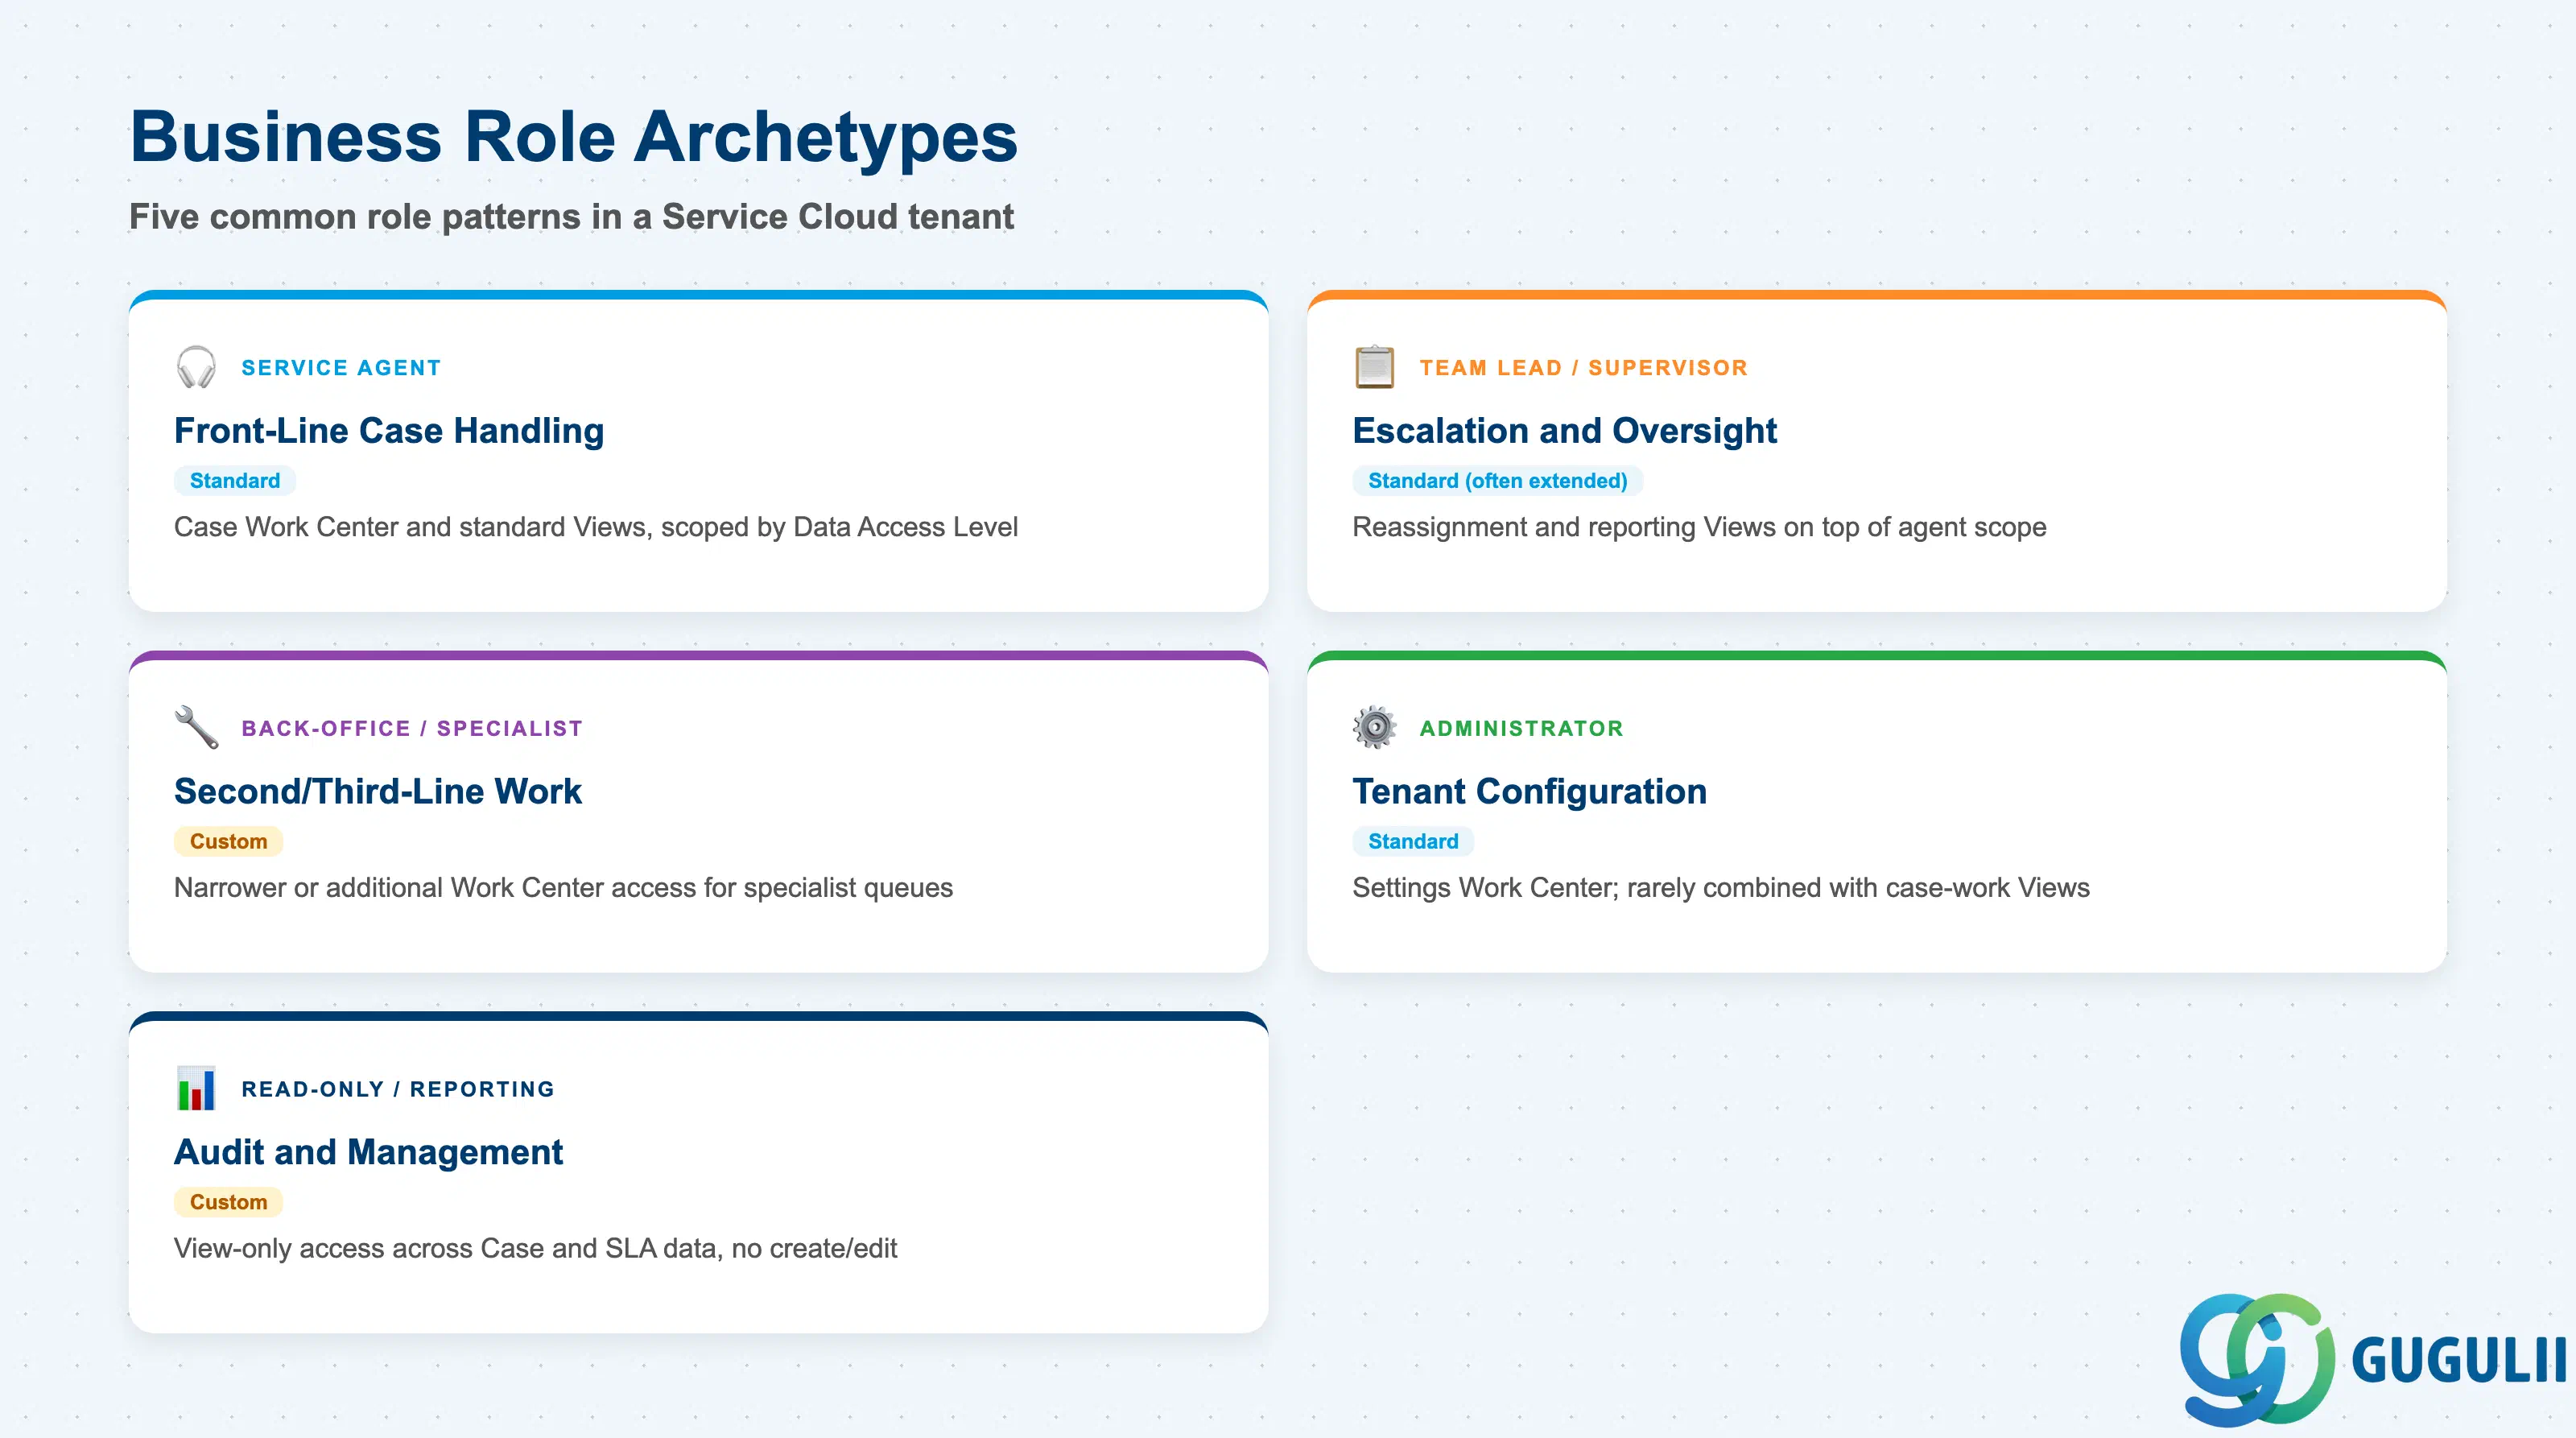Click 'Reassignment and reporting Views' description

(x=1699, y=527)
